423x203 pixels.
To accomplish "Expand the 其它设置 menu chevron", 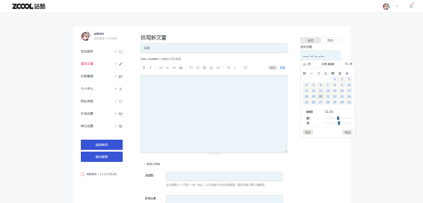I will (116, 126).
